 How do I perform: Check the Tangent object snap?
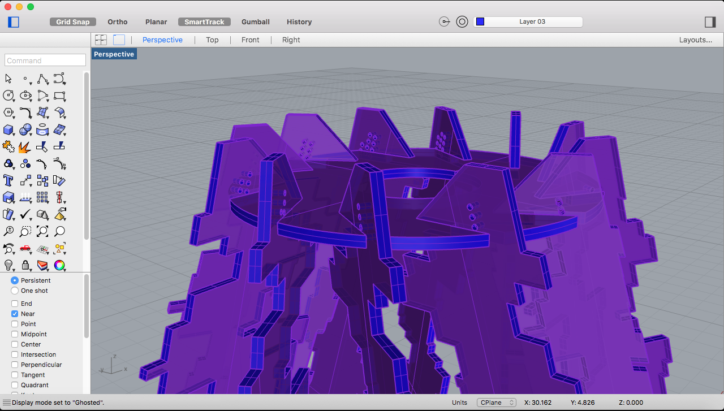coord(15,375)
